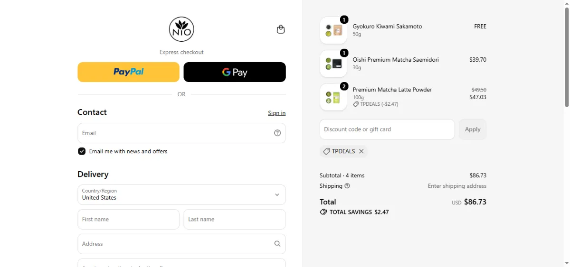
Task: Click the NIO logo
Action: coord(181,29)
